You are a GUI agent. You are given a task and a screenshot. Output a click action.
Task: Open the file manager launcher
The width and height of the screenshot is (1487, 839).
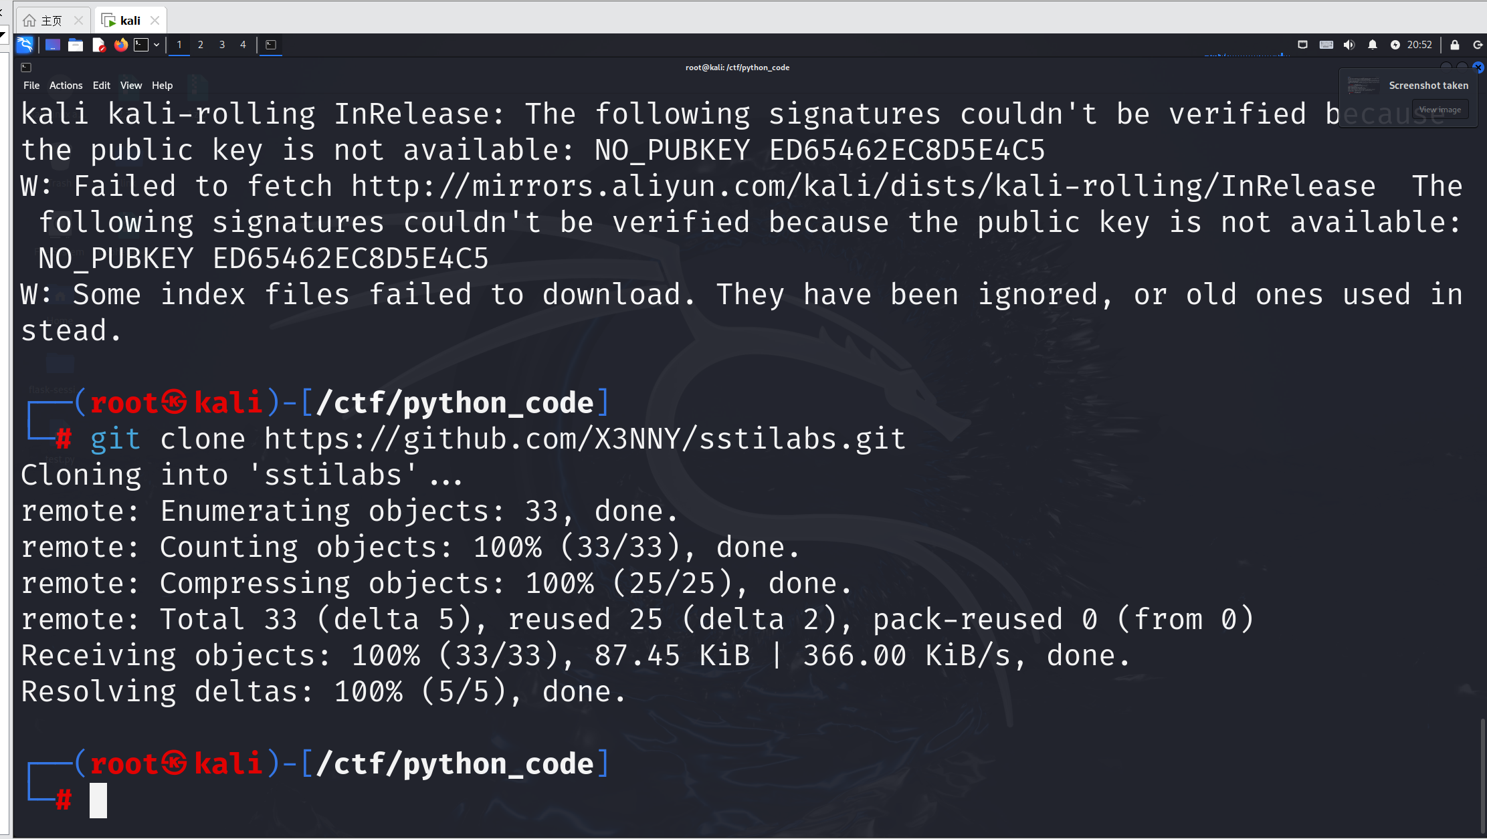76,45
